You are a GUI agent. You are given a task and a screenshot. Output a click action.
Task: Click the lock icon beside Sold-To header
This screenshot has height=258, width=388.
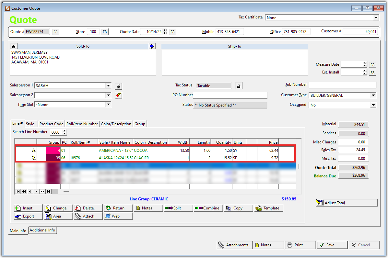pyautogui.click(x=14, y=46)
